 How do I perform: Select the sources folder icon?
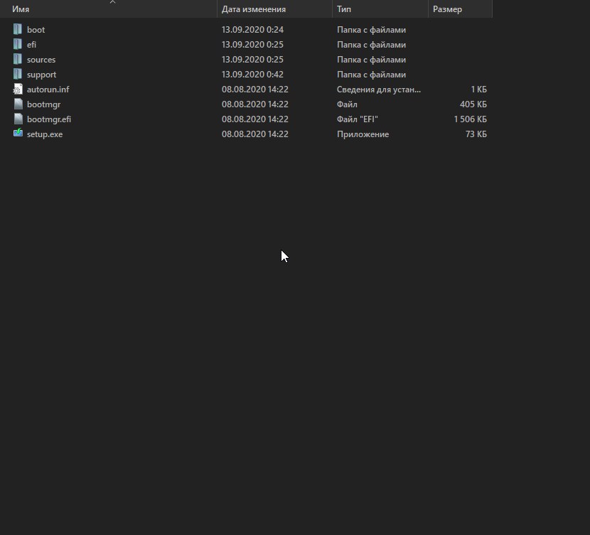click(x=18, y=60)
